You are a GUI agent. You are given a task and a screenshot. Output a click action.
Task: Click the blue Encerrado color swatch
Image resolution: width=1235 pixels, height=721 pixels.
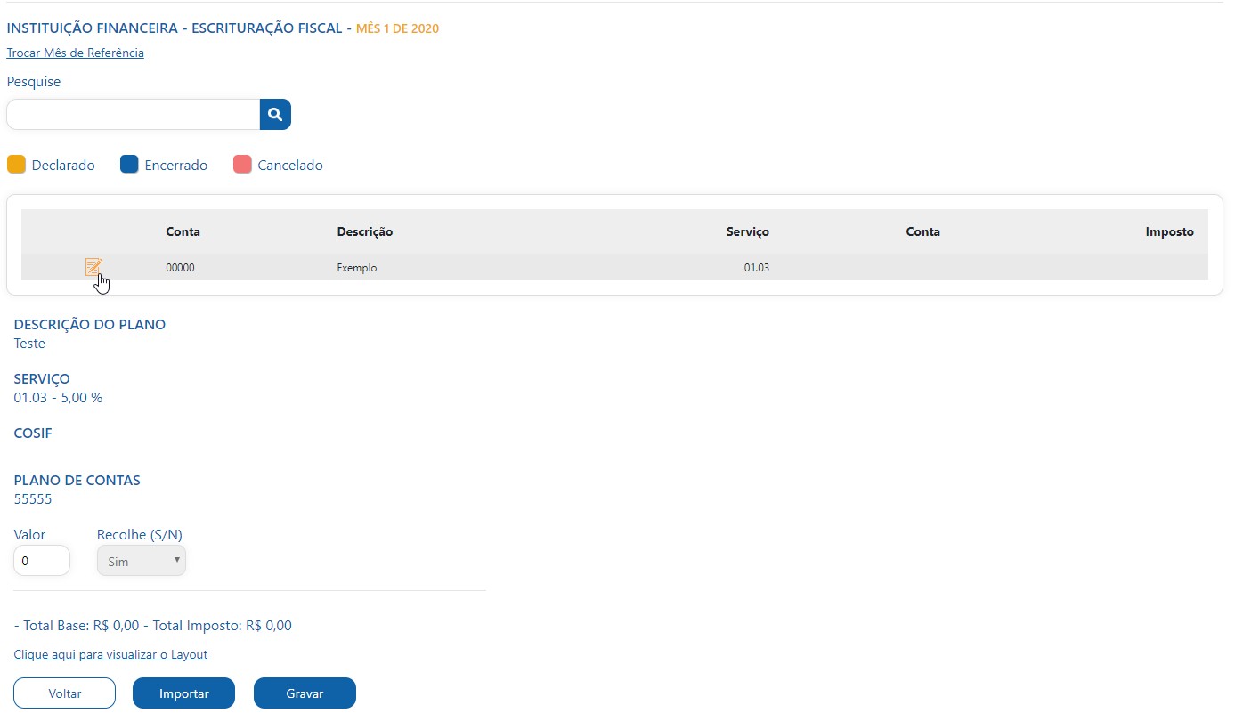coord(129,165)
